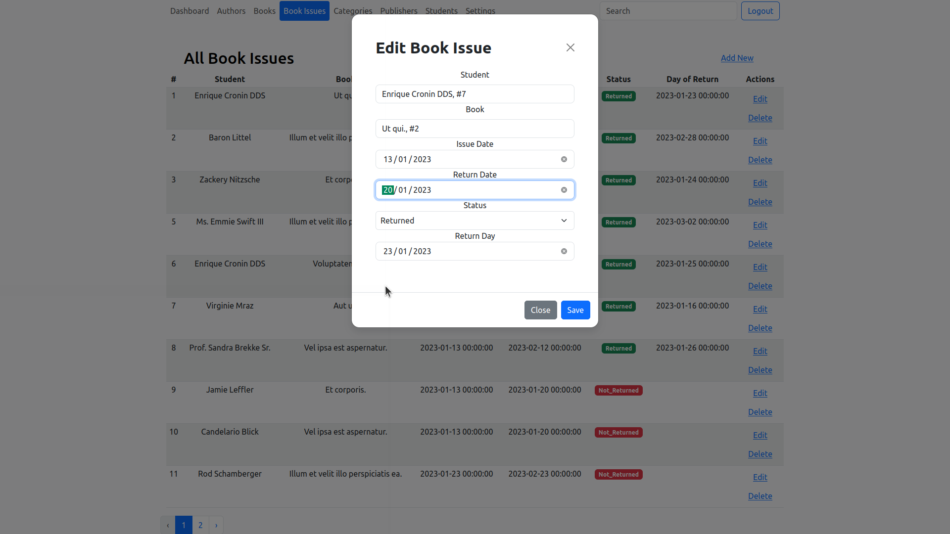This screenshot has height=534, width=950.
Task: Clear the Issue Date field with its clear icon
Action: [x=564, y=159]
